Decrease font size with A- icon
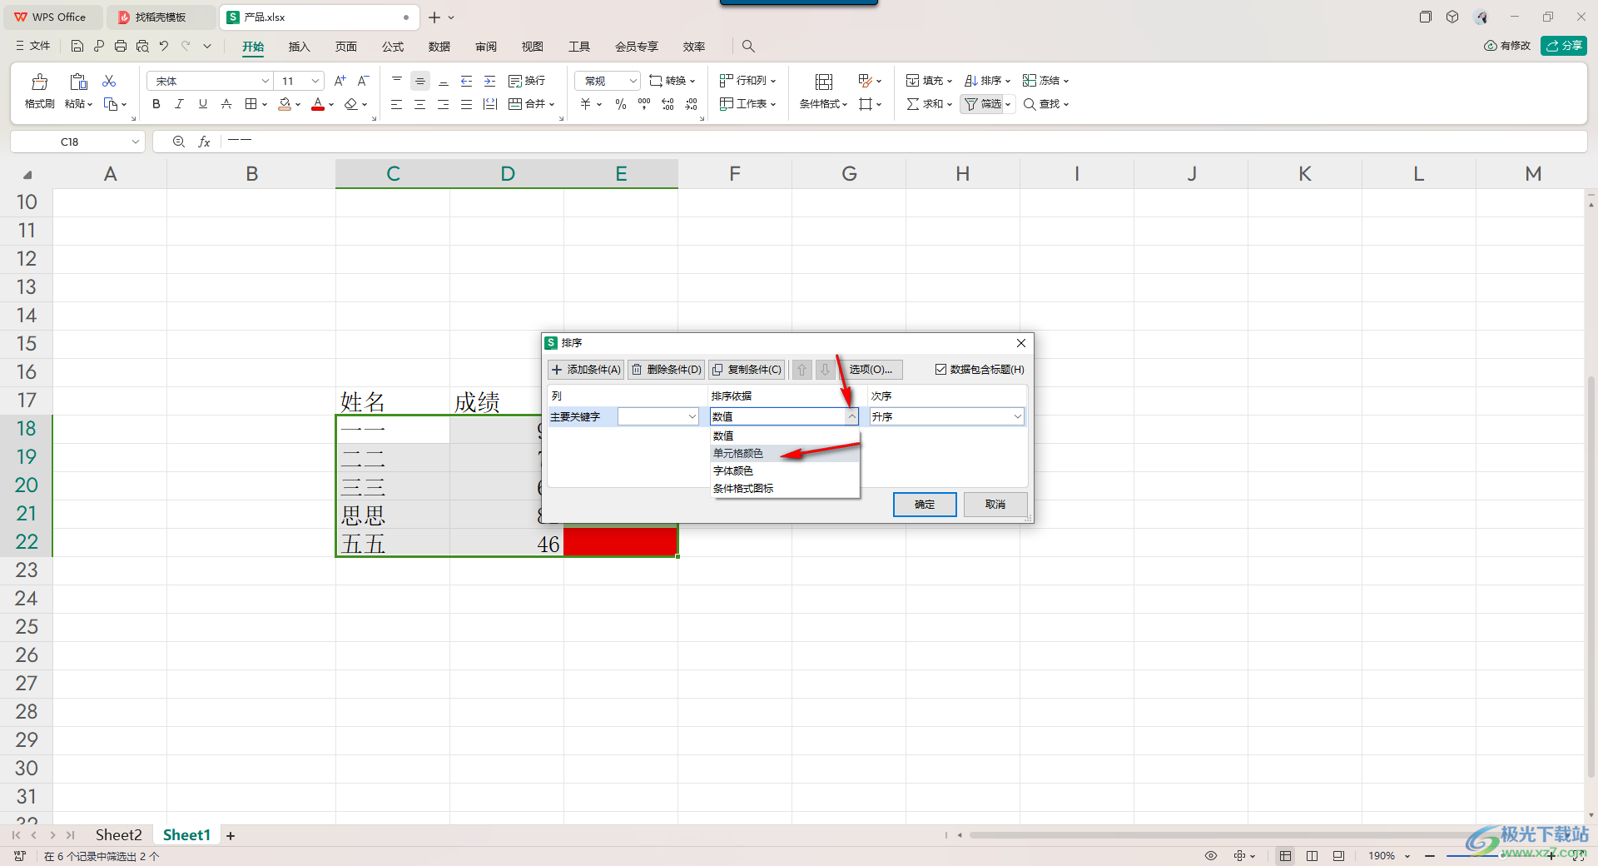Image resolution: width=1598 pixels, height=866 pixels. click(x=363, y=81)
